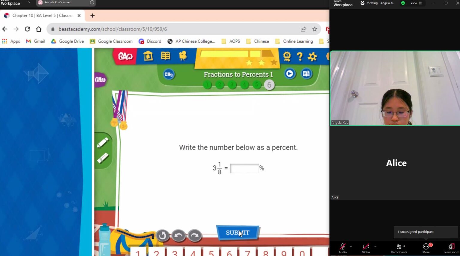Click number 5 on the keypad
Screen dimensions: 460x256
[211, 252]
